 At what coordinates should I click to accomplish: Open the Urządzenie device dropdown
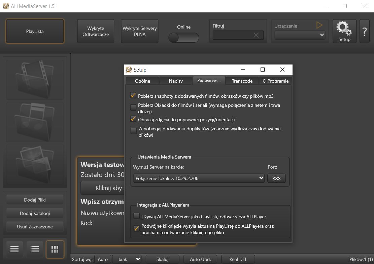[300, 35]
